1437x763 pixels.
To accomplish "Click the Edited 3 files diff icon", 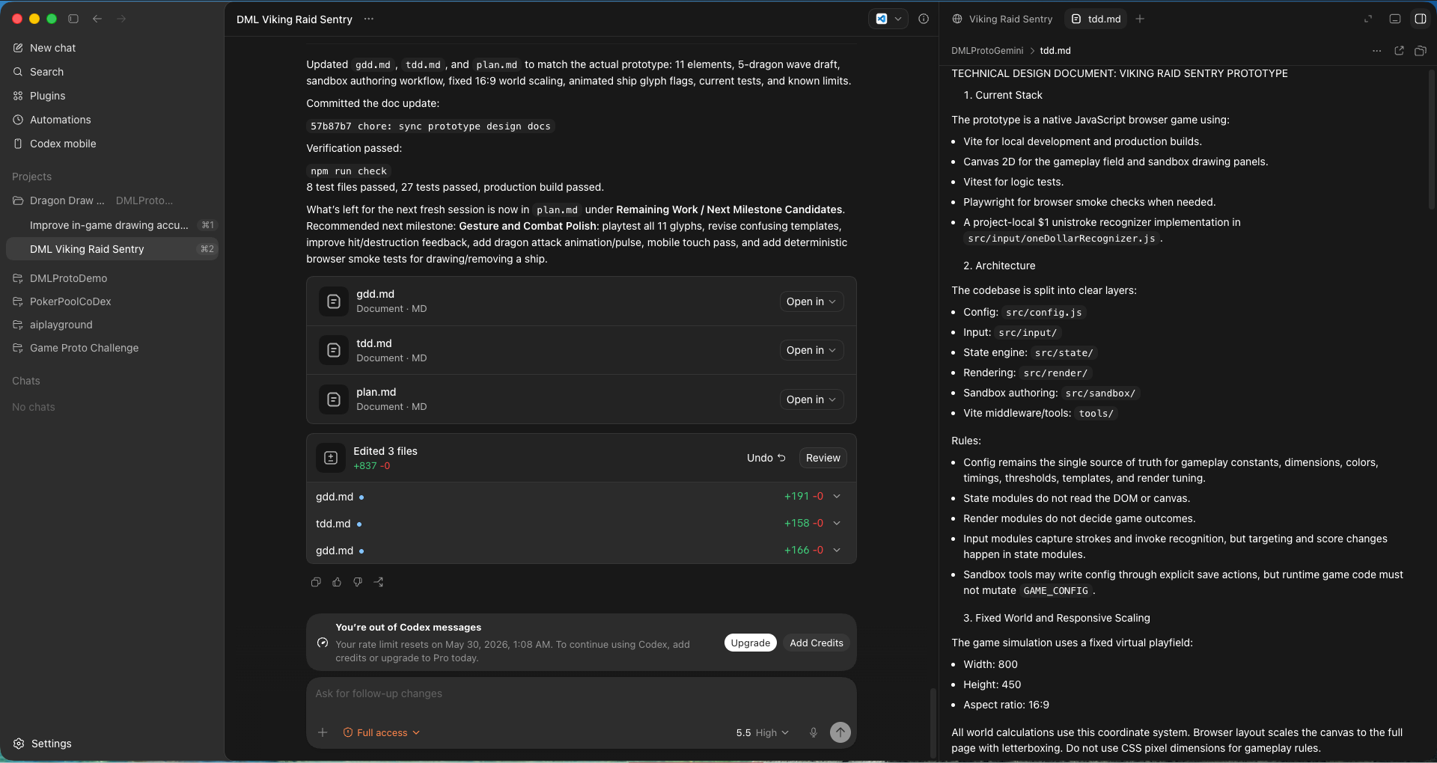I will tap(331, 458).
